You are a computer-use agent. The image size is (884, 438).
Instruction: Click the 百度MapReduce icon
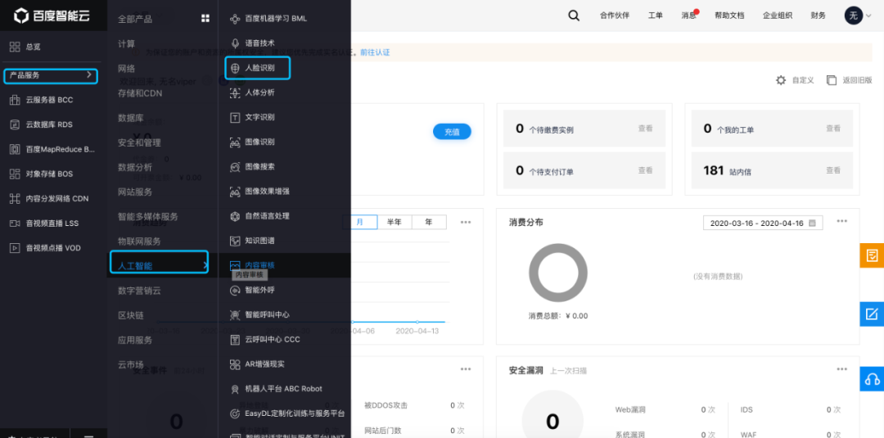[16, 149]
